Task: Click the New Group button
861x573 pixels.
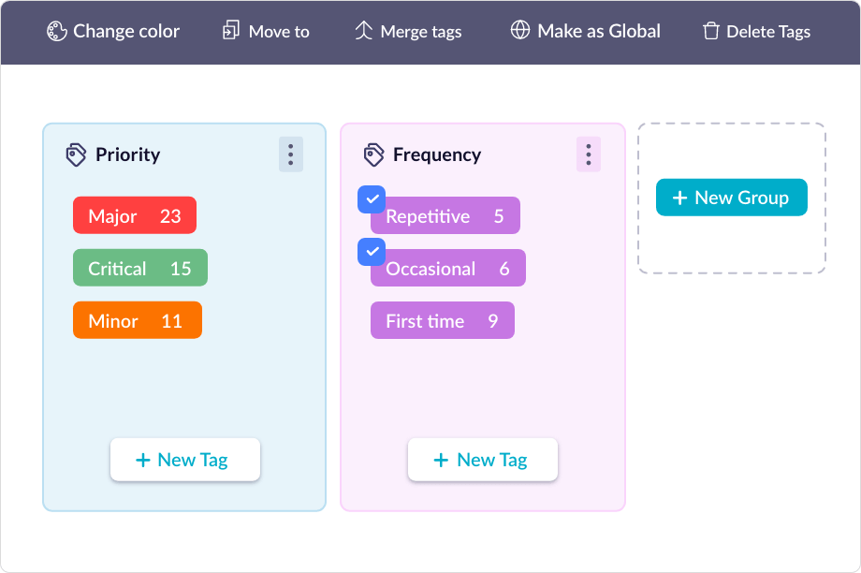Action: (x=731, y=197)
